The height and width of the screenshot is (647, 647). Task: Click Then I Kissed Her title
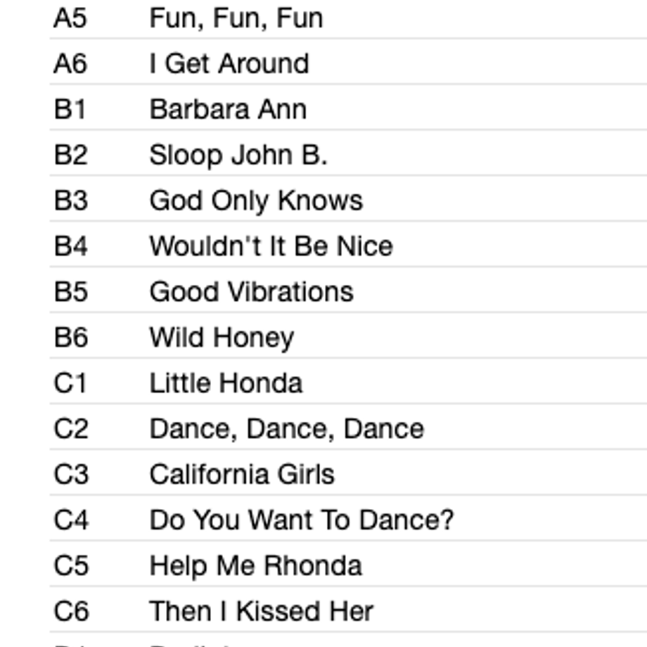pos(261,612)
